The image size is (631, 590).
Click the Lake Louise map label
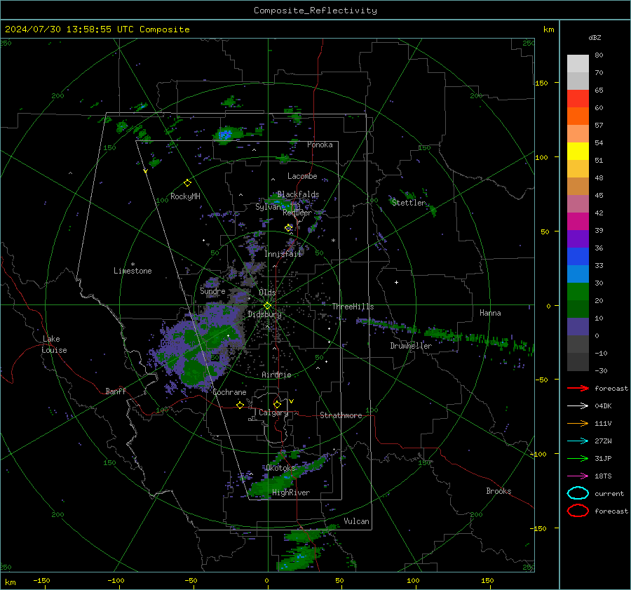(55, 344)
